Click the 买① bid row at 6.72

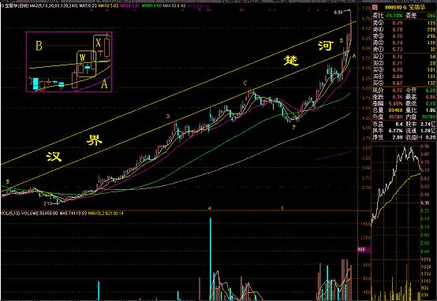point(405,57)
